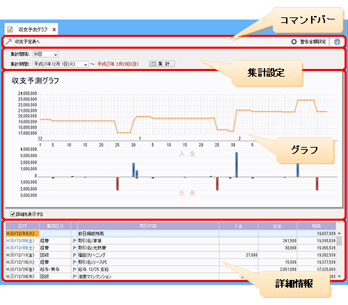Click the flag icon on 光熱費 row

(74, 248)
